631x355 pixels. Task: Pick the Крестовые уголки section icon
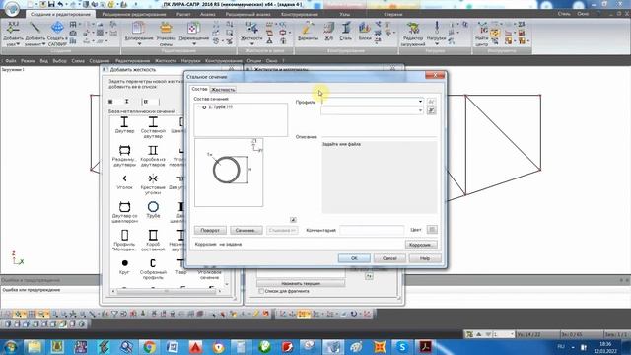pyautogui.click(x=153, y=178)
